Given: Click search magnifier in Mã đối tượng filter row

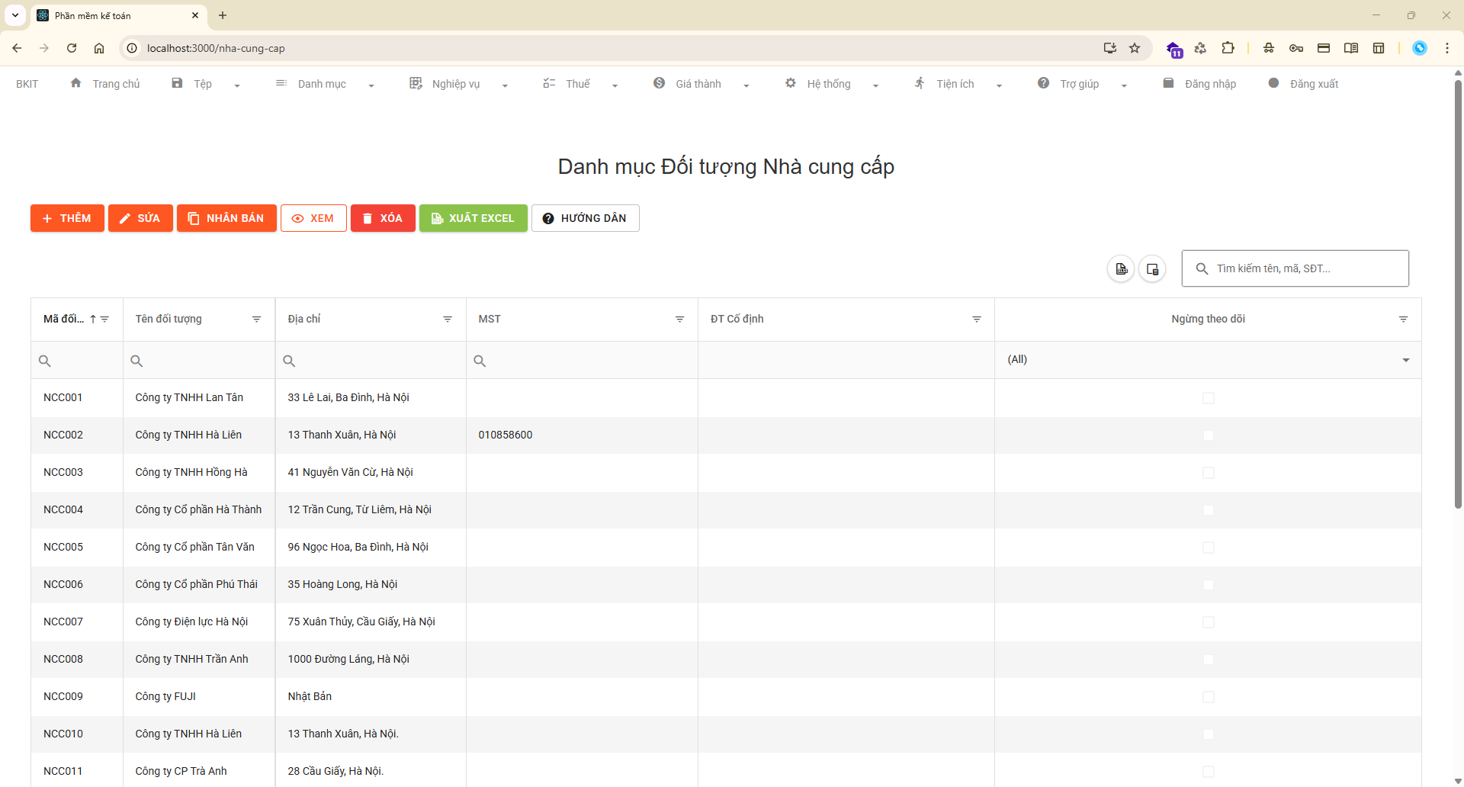Looking at the screenshot, I should tap(45, 361).
